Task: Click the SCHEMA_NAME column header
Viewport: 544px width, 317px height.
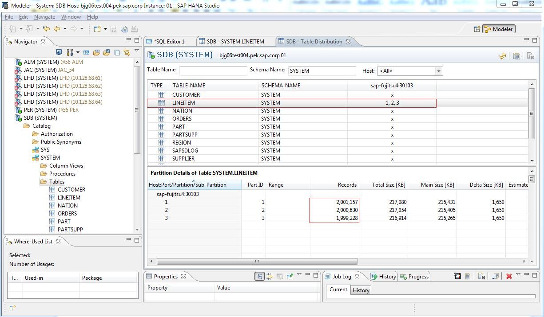Action: (303, 86)
